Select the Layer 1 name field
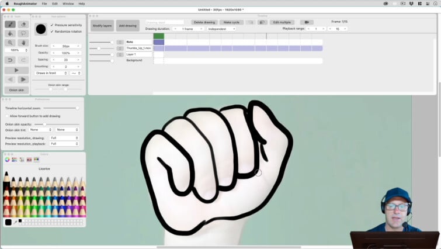Screen dimensions: 441x249 139,54
